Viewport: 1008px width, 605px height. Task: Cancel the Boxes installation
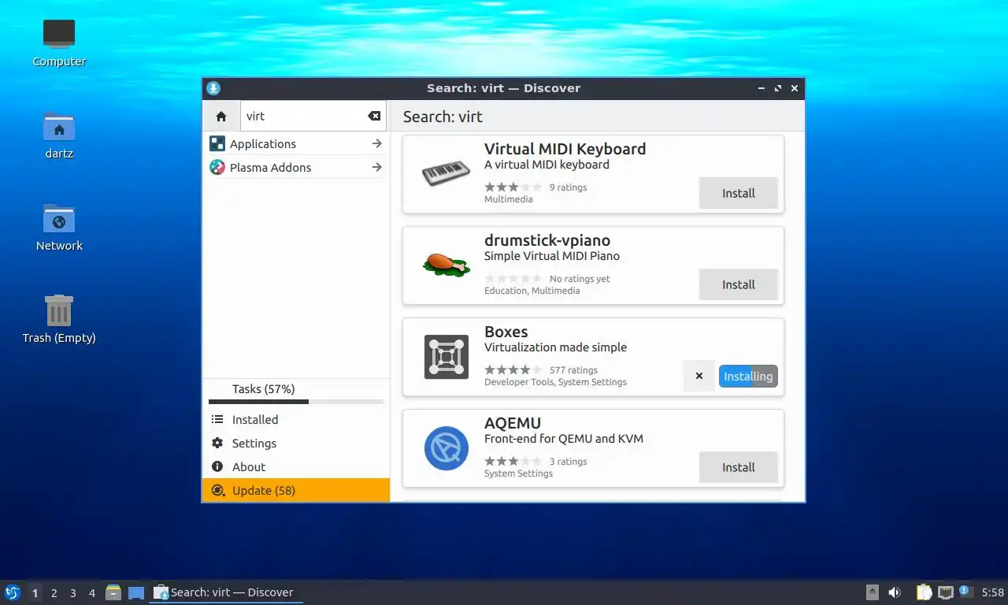699,376
